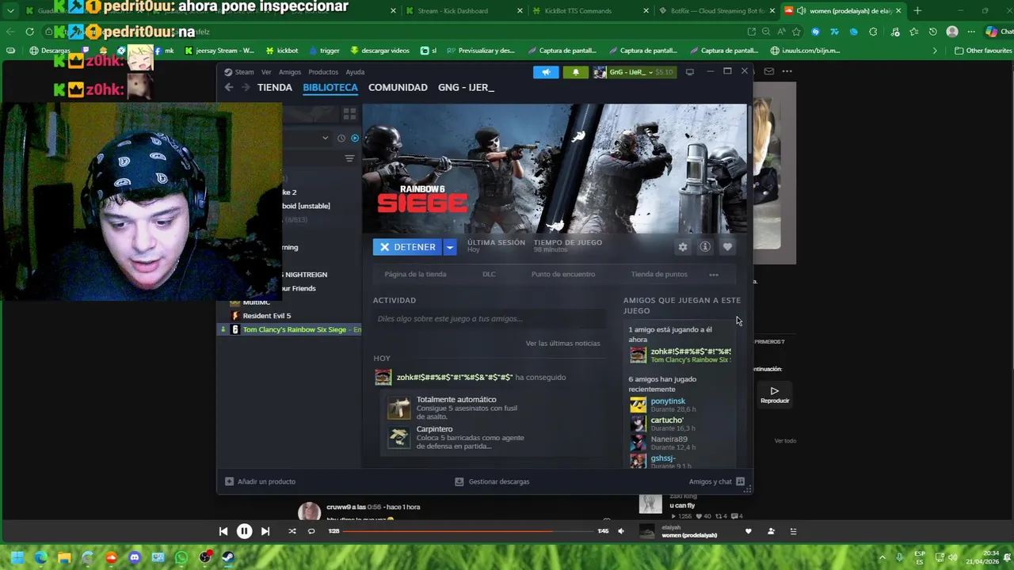Viewport: 1014px width, 570px height.
Task: Add Rainbow Six Siege to favorites
Action: pos(727,247)
